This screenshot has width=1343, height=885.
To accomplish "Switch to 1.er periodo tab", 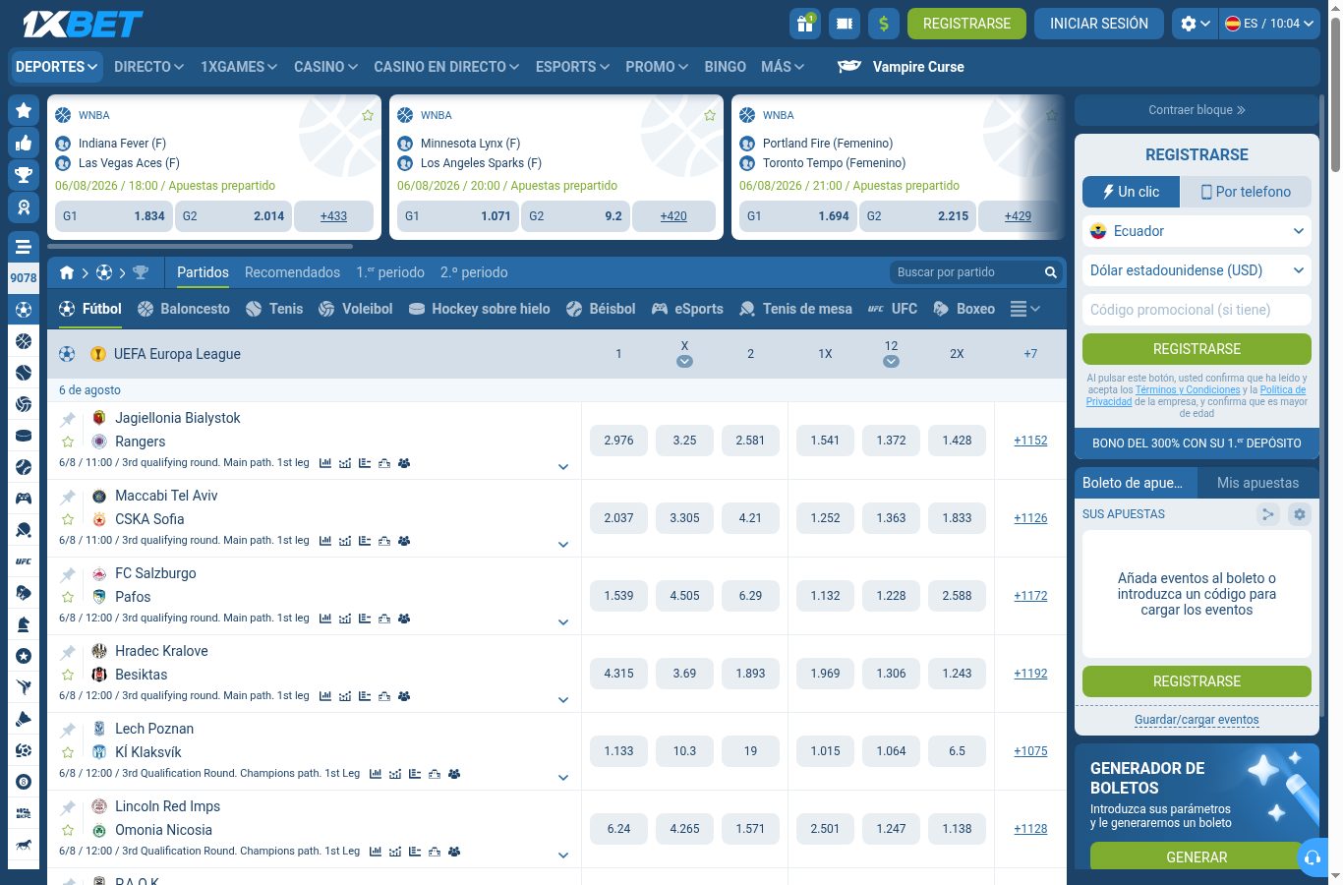I will pos(390,272).
